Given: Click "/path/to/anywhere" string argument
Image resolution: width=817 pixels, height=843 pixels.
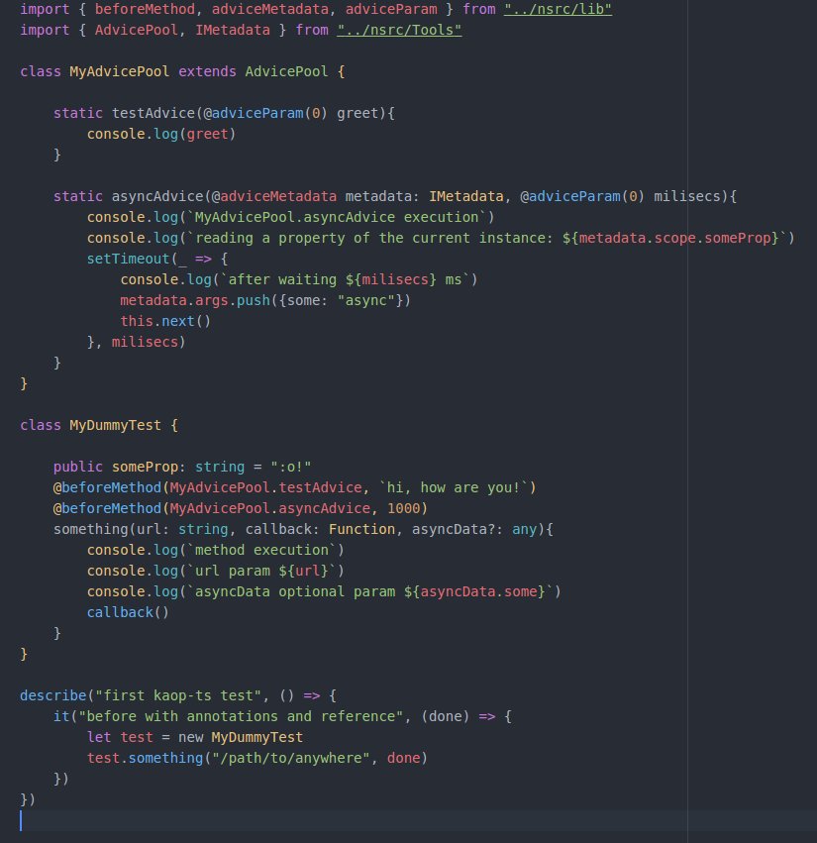Looking at the screenshot, I should [x=291, y=759].
